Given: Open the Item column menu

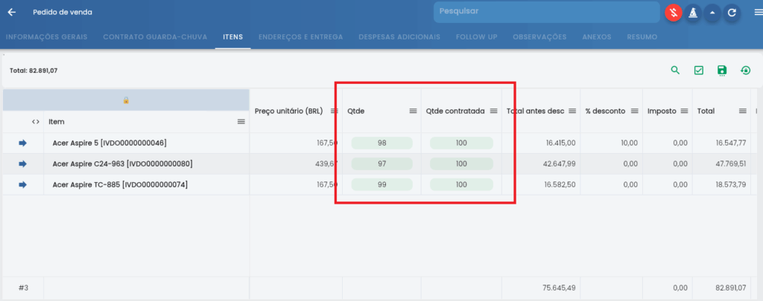Looking at the screenshot, I should (241, 121).
